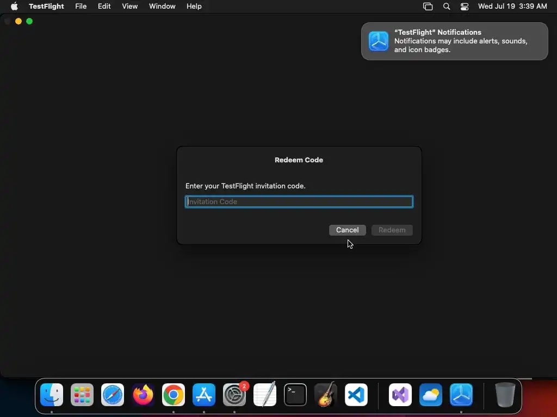This screenshot has height=417, width=557.
Task: Open Launchpad in the dock
Action: click(x=82, y=395)
